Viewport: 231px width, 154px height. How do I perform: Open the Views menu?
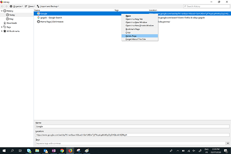point(30,6)
